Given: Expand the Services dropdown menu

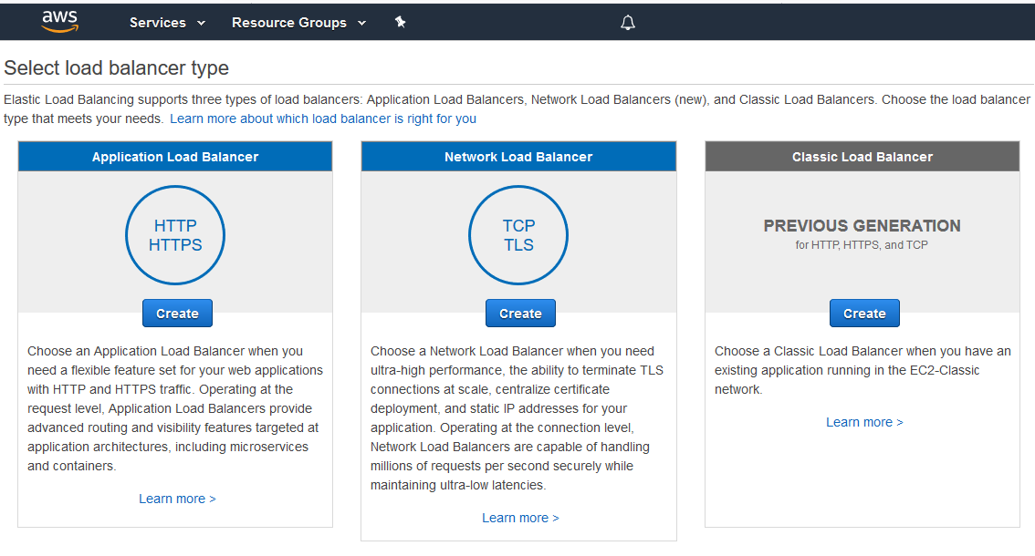Looking at the screenshot, I should [x=167, y=23].
